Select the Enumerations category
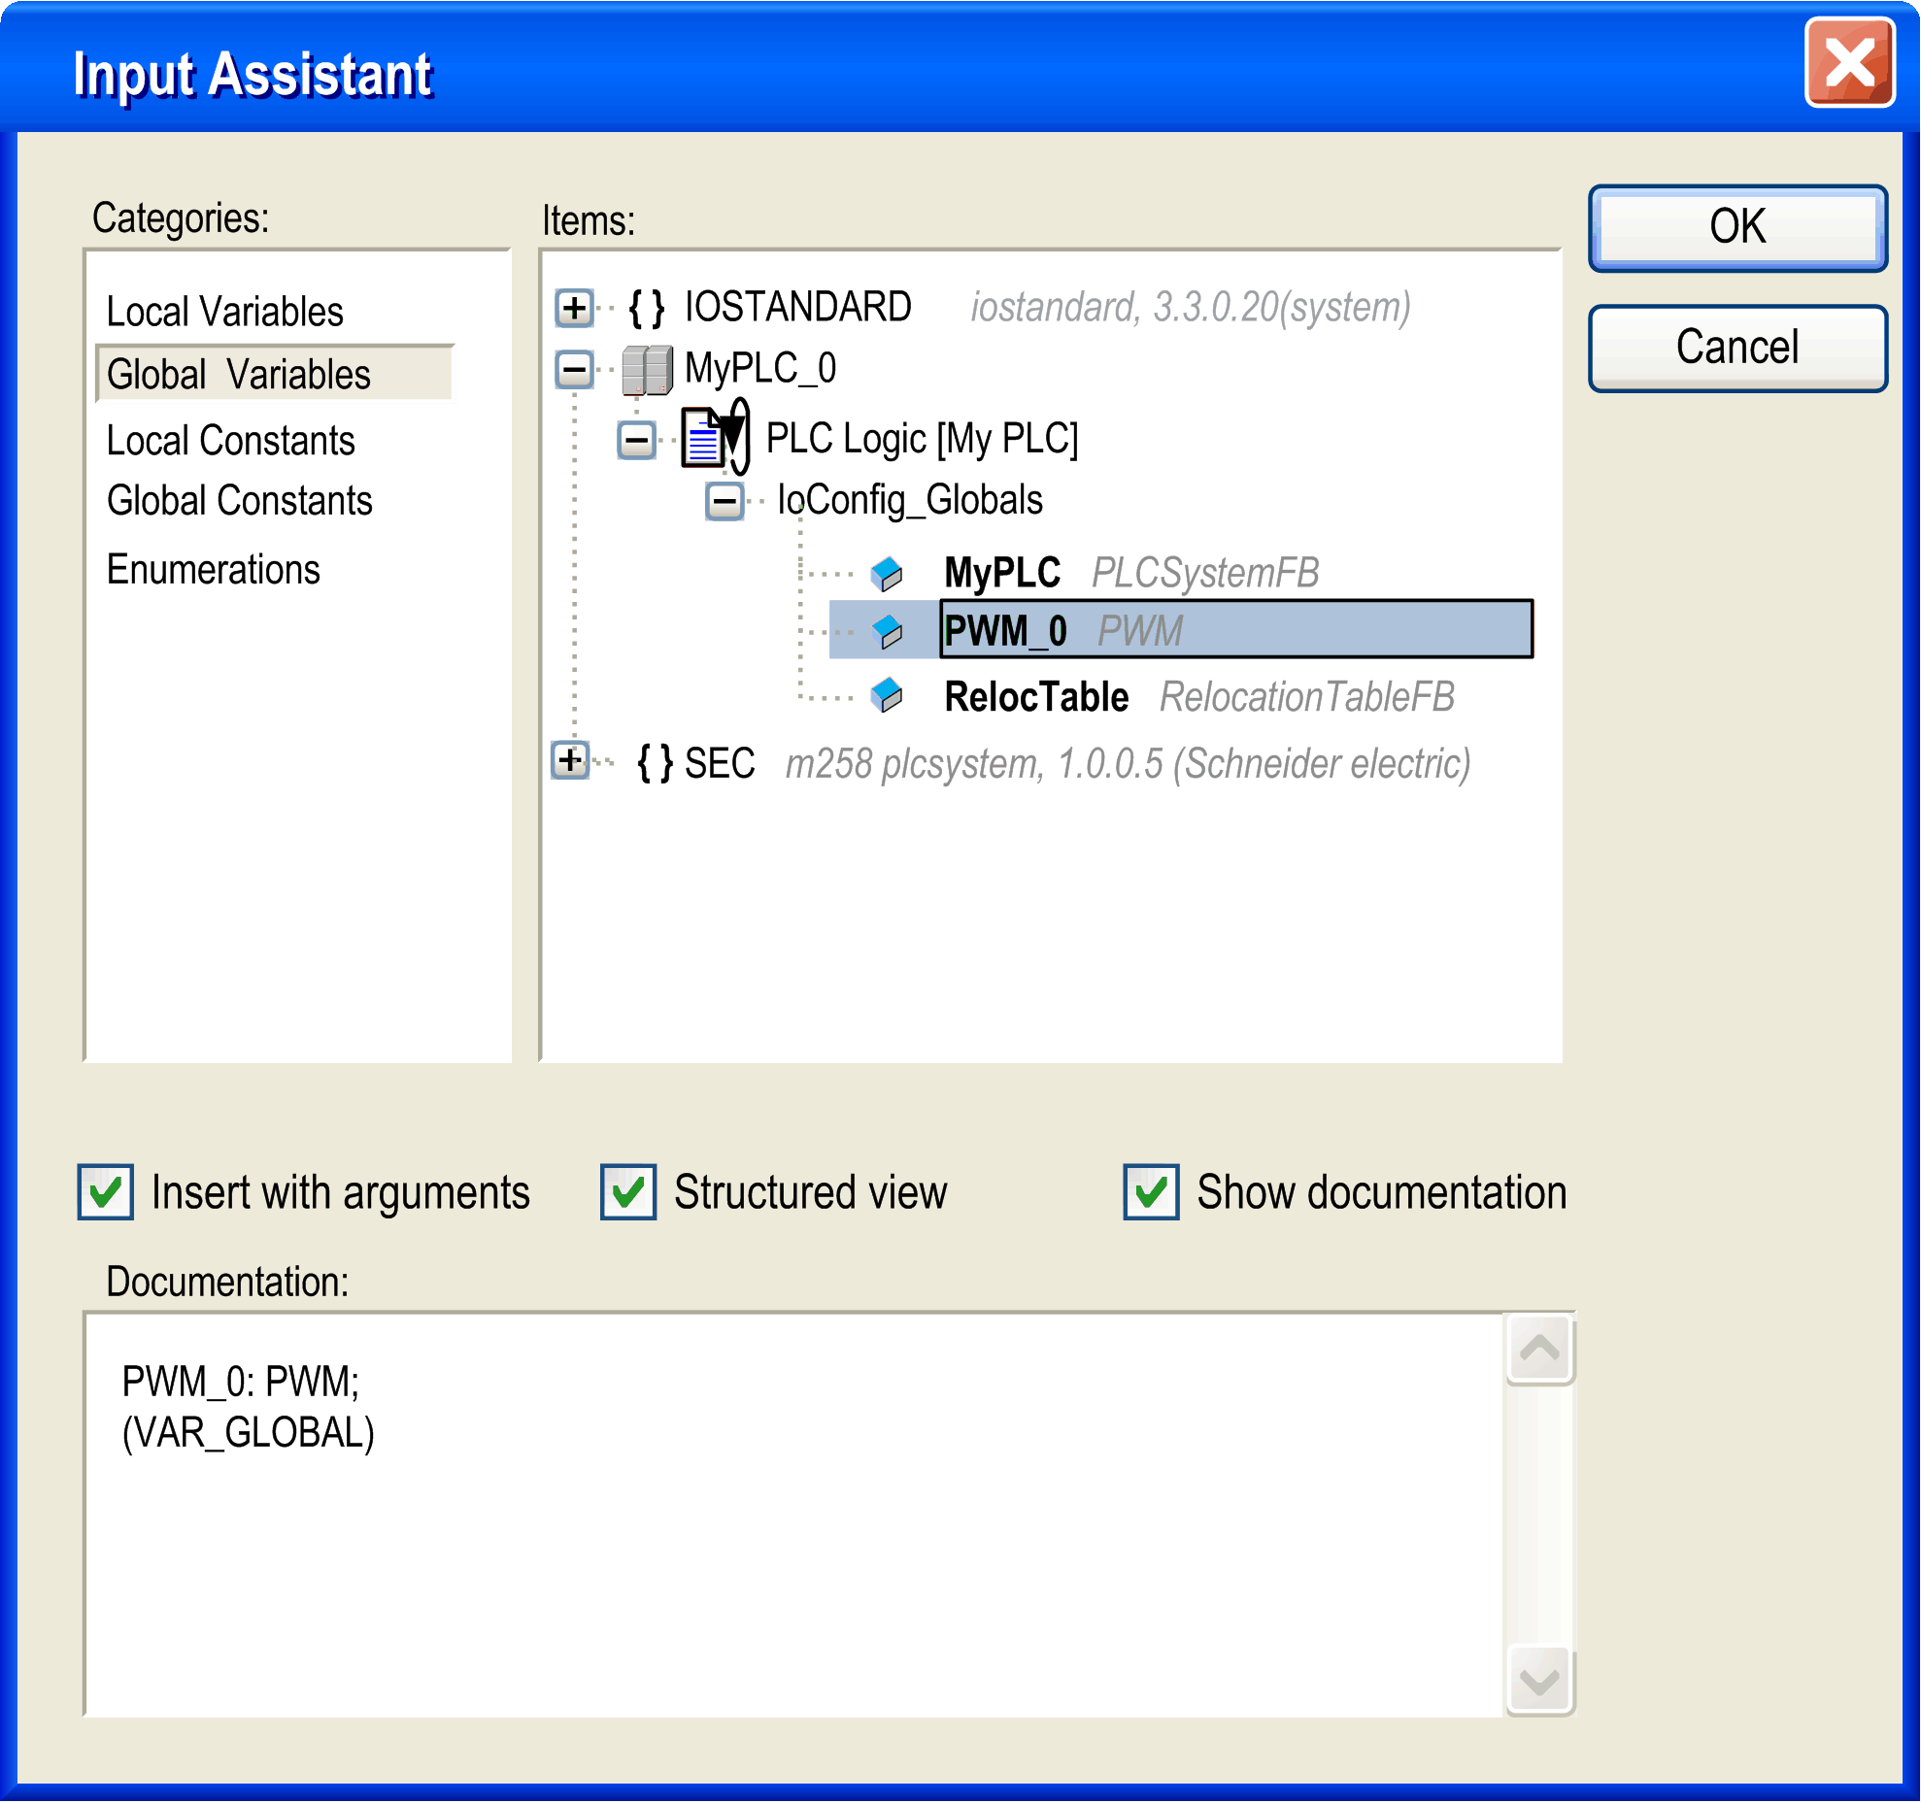Viewport: 1921px width, 1802px height. (x=214, y=570)
